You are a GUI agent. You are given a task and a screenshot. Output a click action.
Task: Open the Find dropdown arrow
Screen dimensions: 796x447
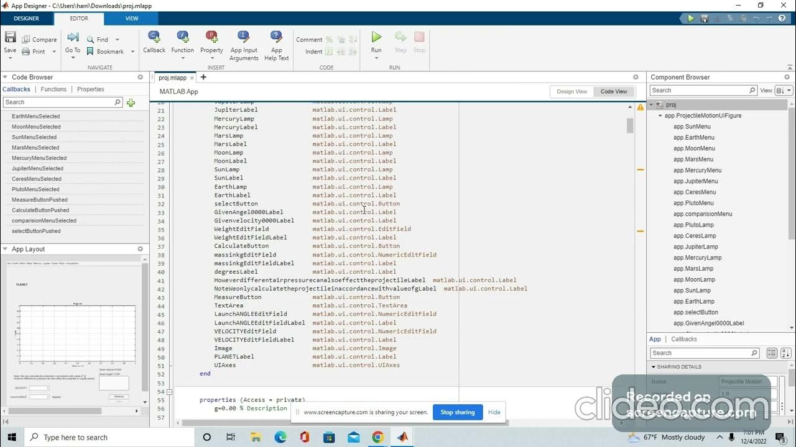click(x=117, y=40)
